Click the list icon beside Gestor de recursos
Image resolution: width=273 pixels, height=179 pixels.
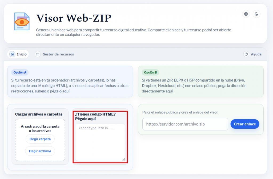tap(38, 54)
